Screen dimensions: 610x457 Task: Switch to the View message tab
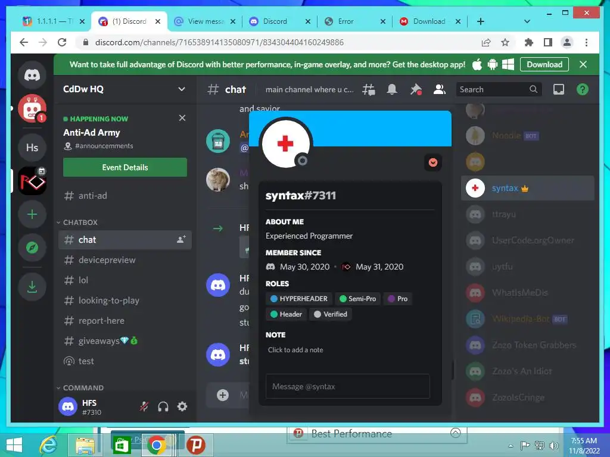coord(205,21)
